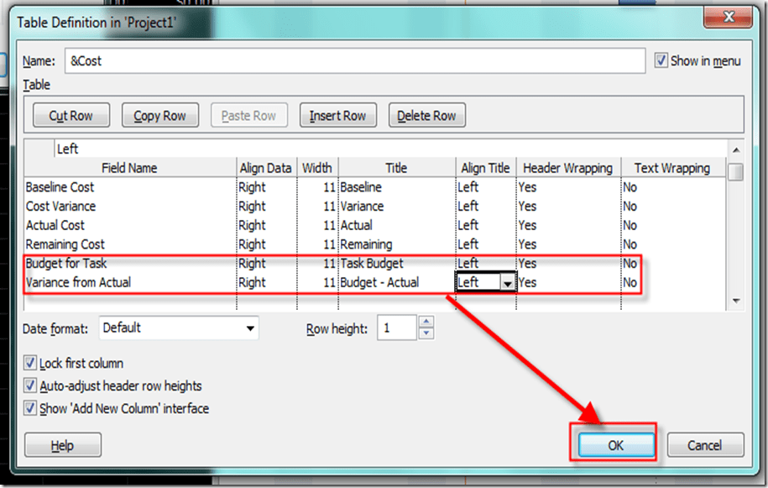Open the Date format dropdown

(250, 328)
